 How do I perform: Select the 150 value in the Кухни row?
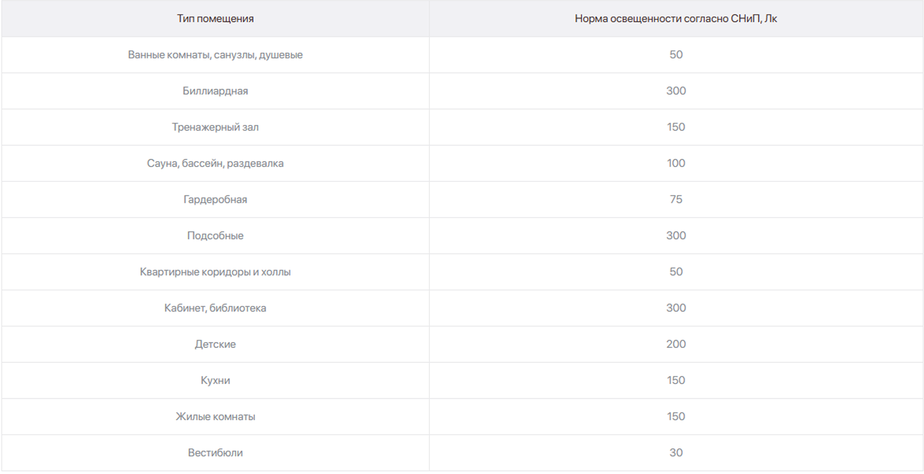pyautogui.click(x=676, y=380)
